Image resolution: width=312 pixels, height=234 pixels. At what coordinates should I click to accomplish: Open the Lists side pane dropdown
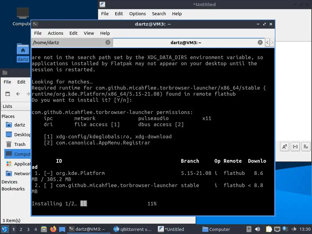pyautogui.click(x=16, y=106)
